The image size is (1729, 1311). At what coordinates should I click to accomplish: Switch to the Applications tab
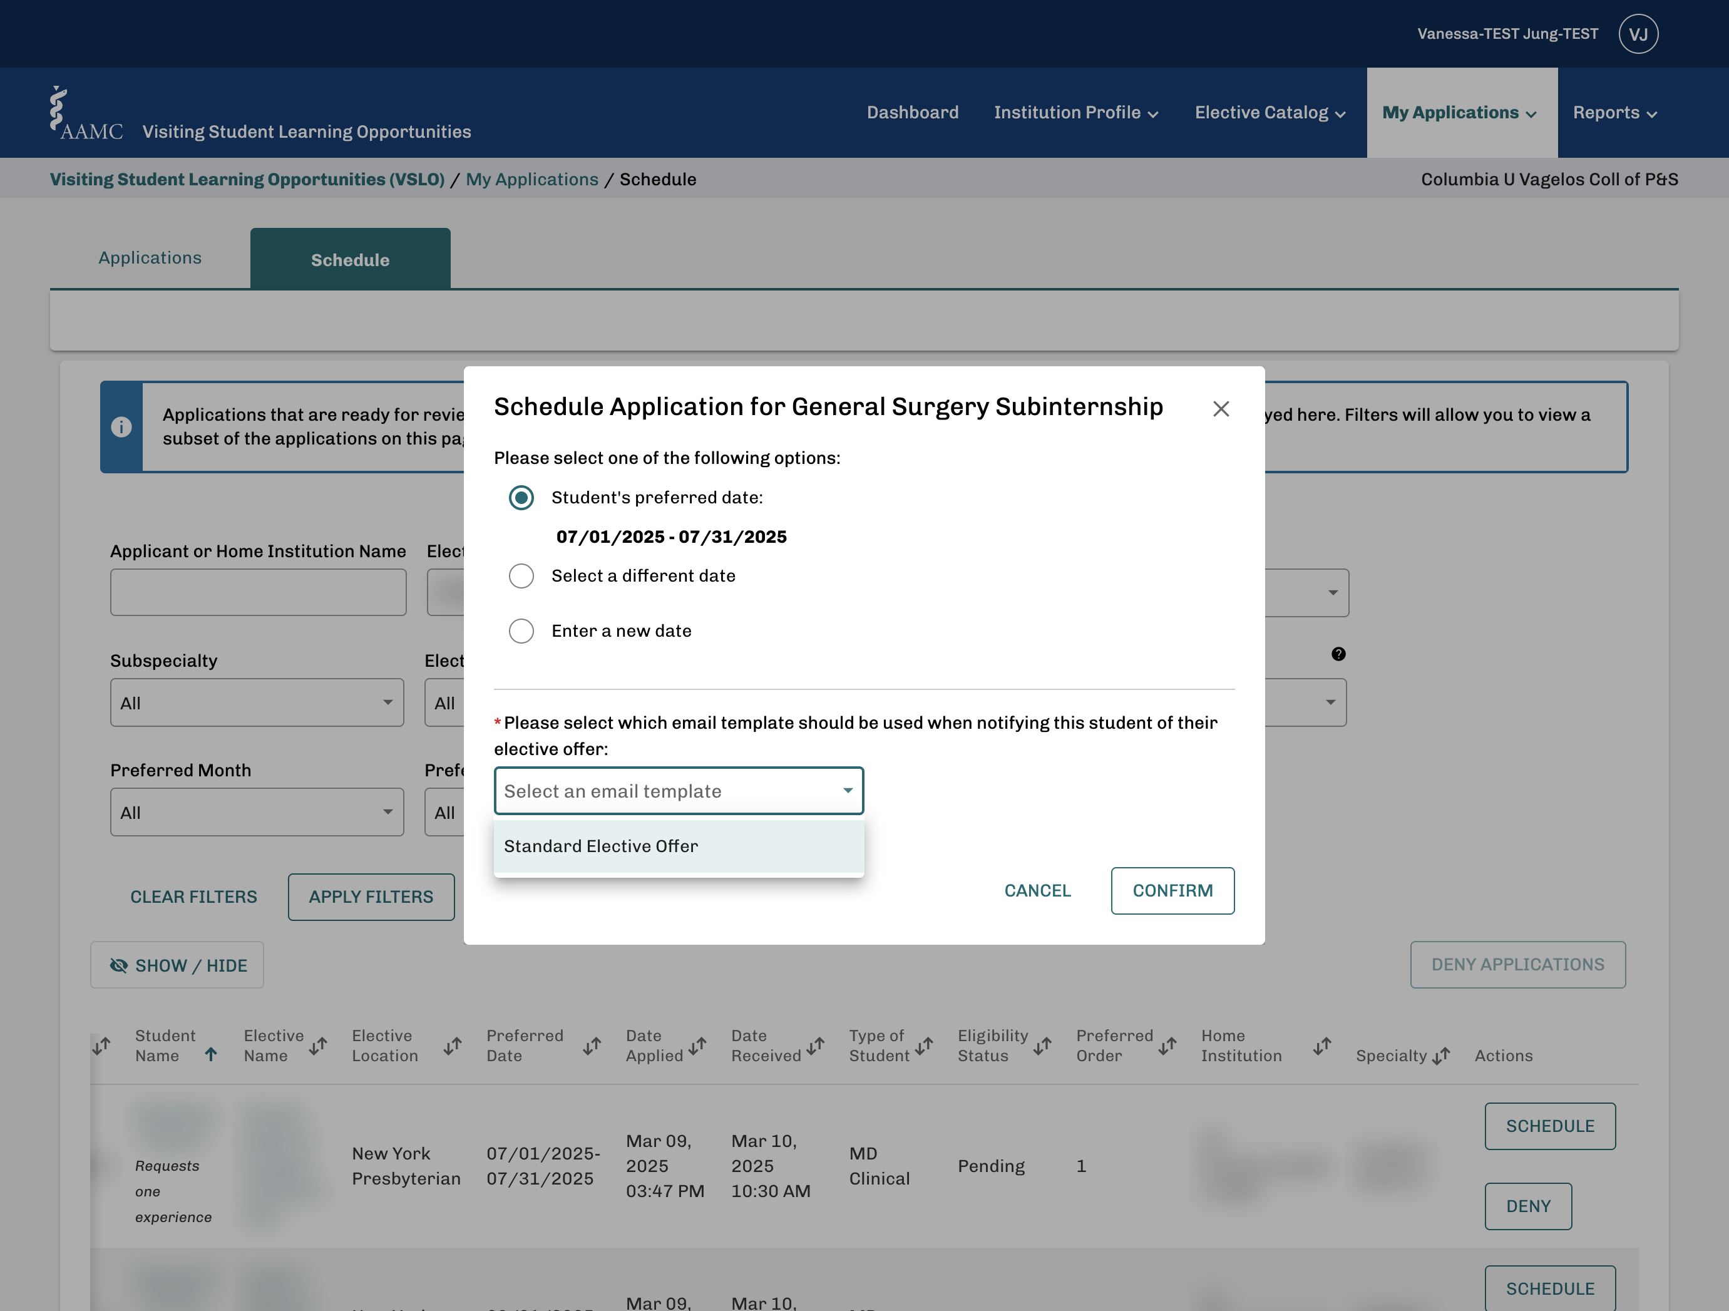click(x=150, y=258)
